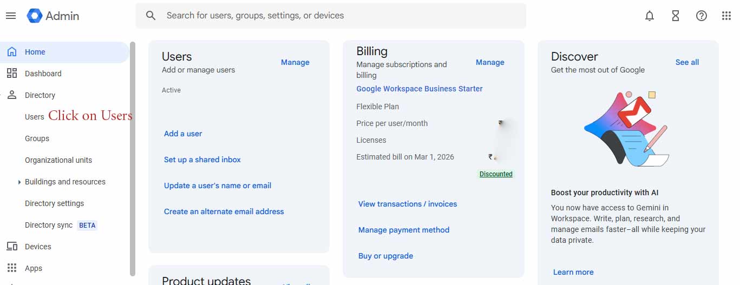740x285 pixels.
Task: Click the Flexible Plan text
Action: [x=378, y=107]
